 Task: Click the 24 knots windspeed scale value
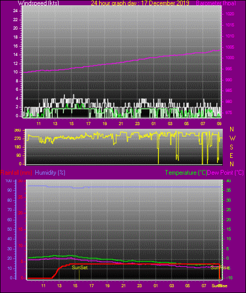point(15,11)
